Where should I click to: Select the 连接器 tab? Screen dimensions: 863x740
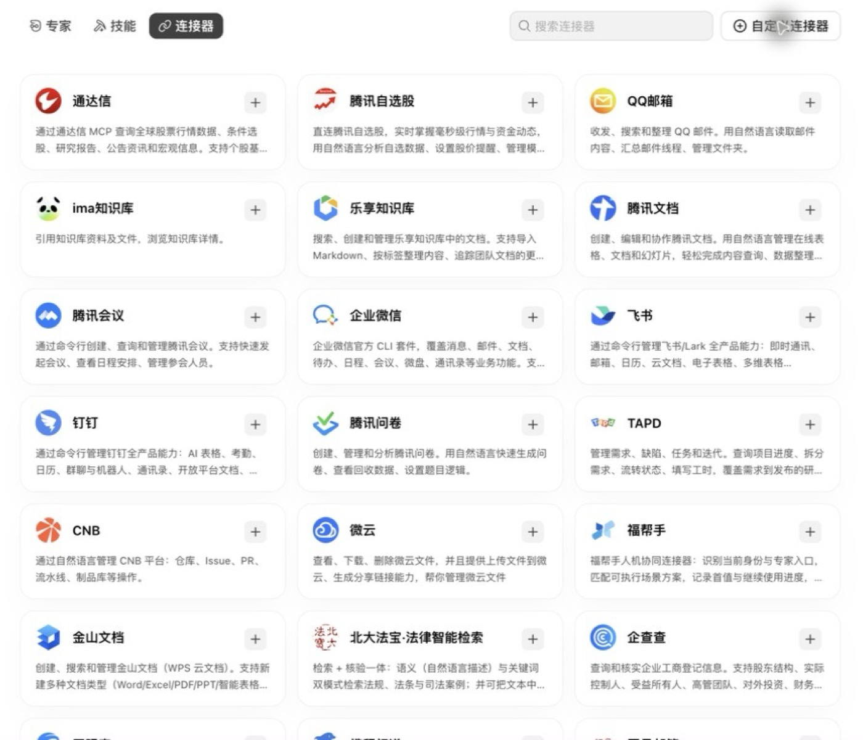click(x=186, y=26)
